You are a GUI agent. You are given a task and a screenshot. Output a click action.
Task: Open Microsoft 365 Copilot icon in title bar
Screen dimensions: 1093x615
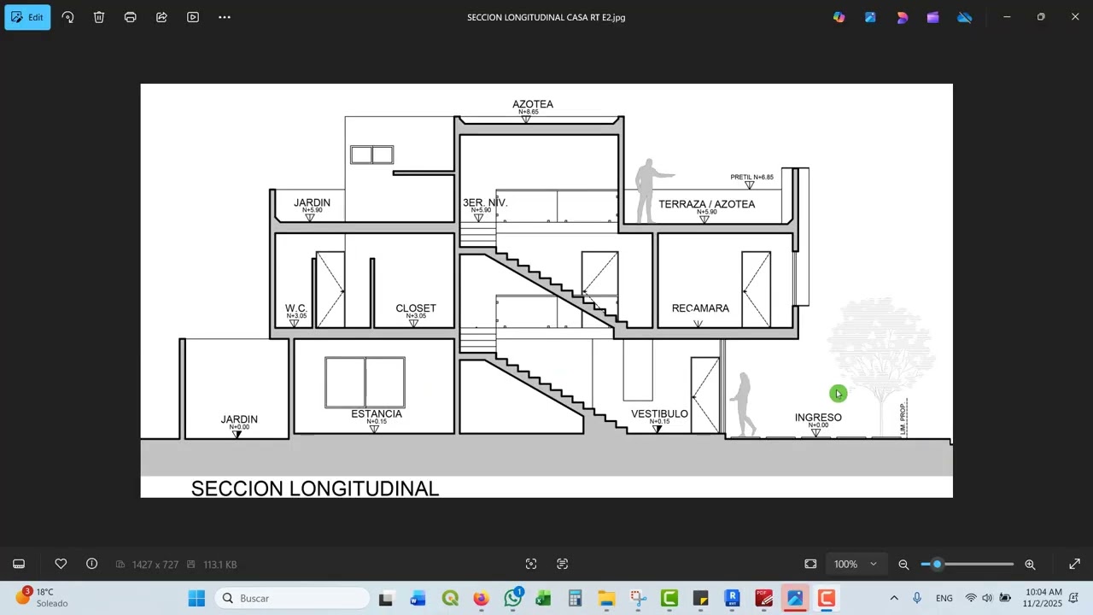839,17
